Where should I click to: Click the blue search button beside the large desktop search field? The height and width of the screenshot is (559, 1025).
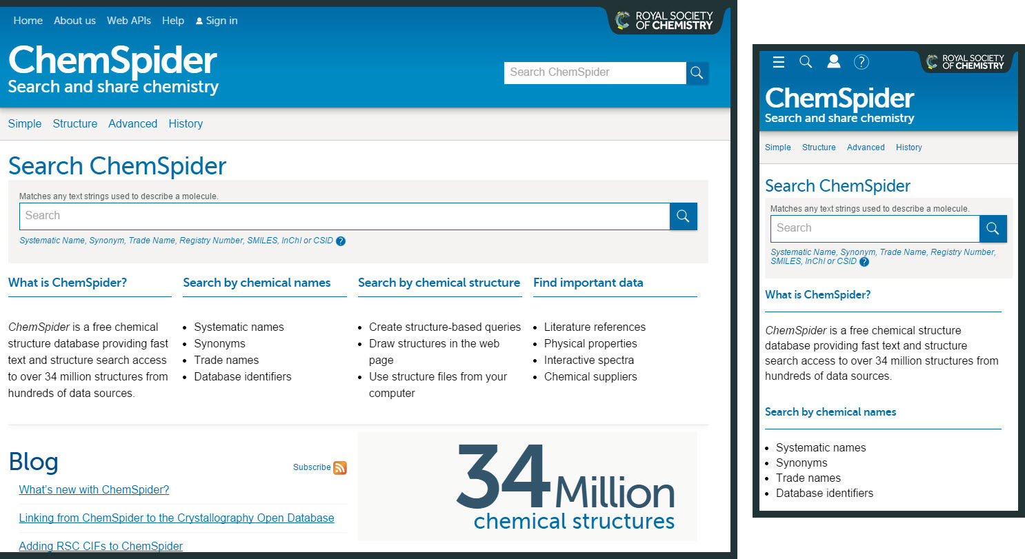coord(683,216)
